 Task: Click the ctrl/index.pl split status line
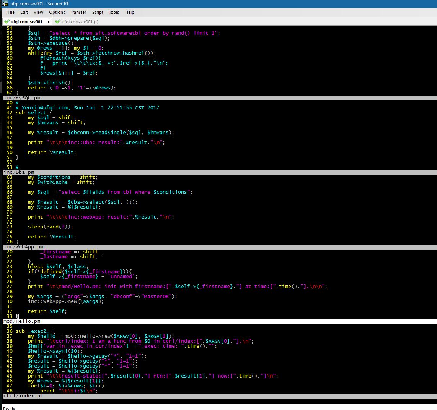coord(23,396)
